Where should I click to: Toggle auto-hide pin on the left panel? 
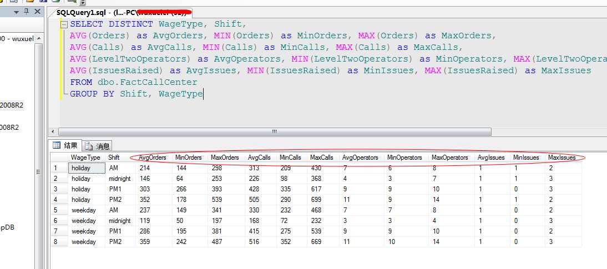click(26, 12)
